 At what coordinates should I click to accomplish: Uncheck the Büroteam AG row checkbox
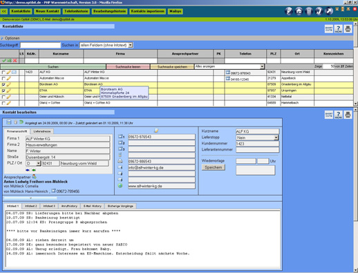click(3, 84)
